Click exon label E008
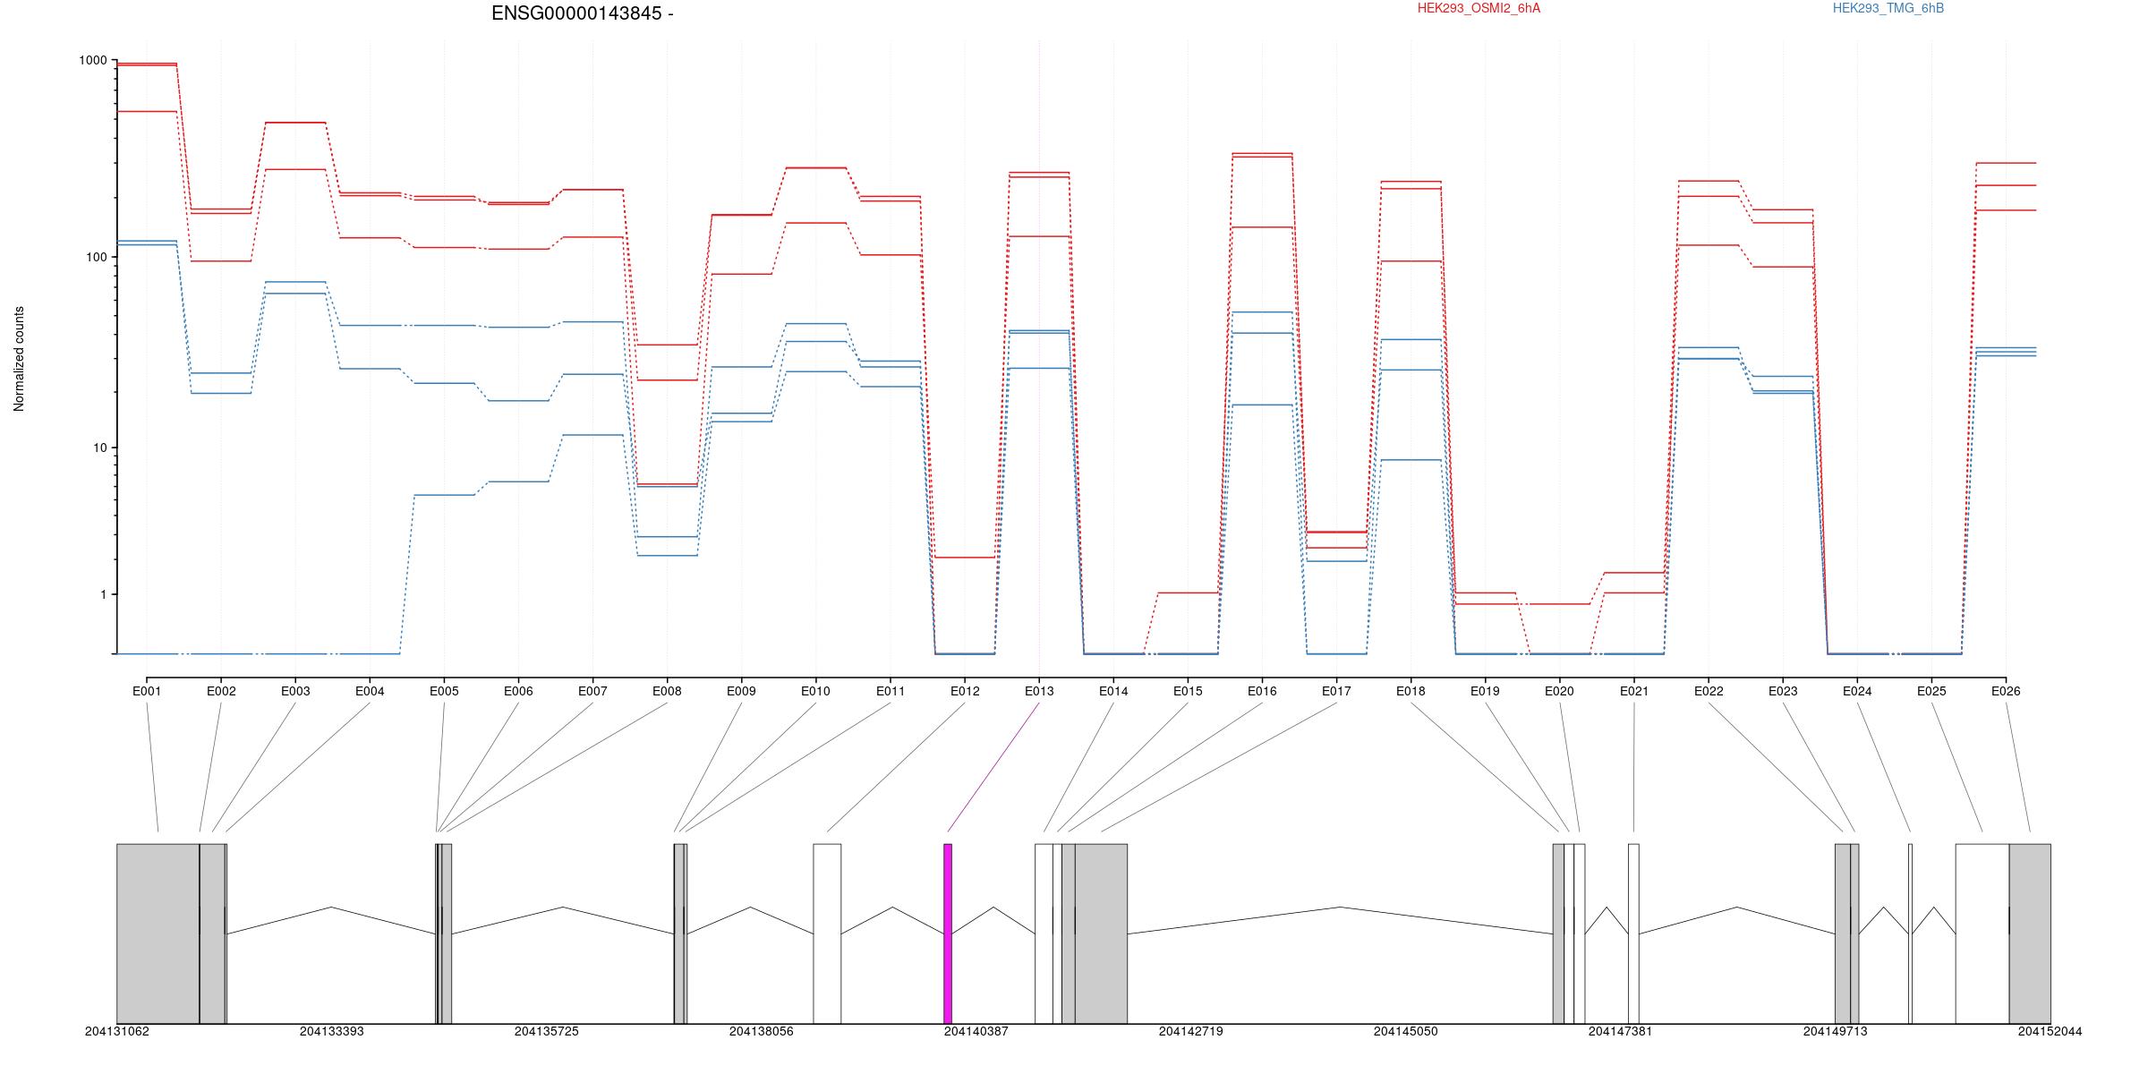The image size is (2148, 1074). [x=667, y=691]
